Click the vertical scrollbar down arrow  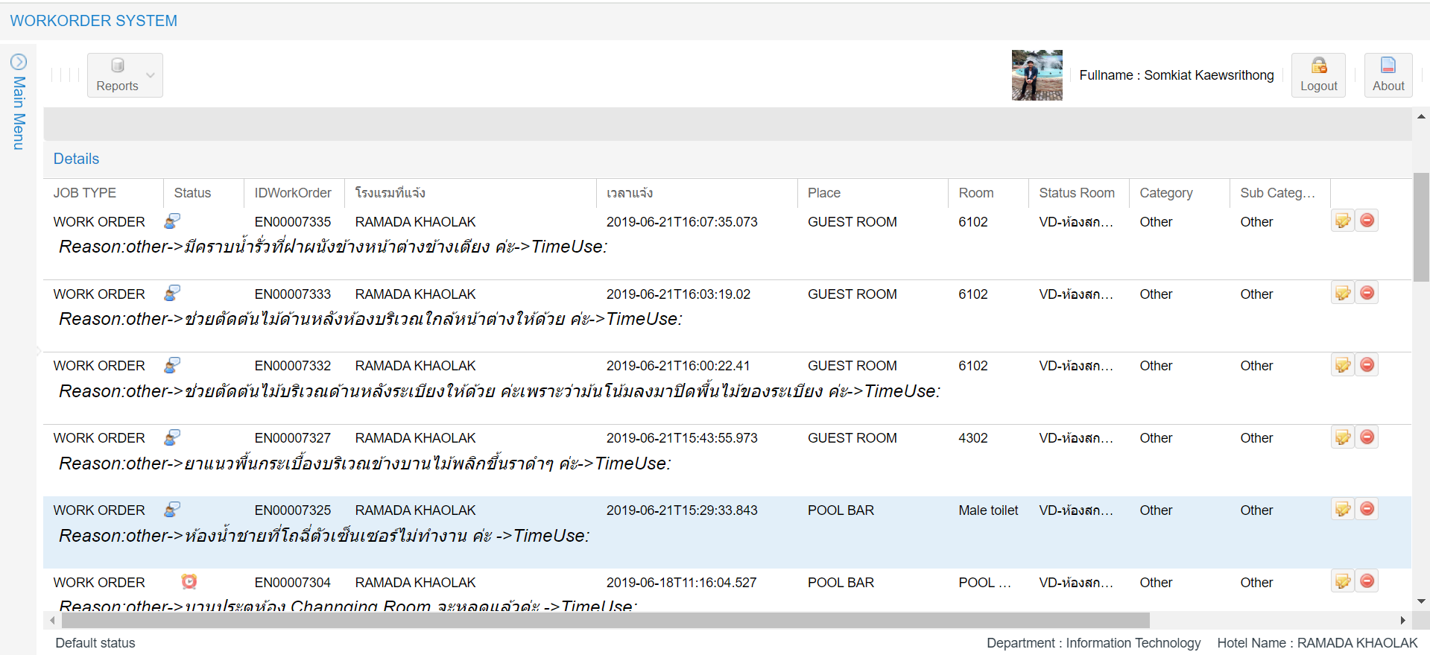1421,601
